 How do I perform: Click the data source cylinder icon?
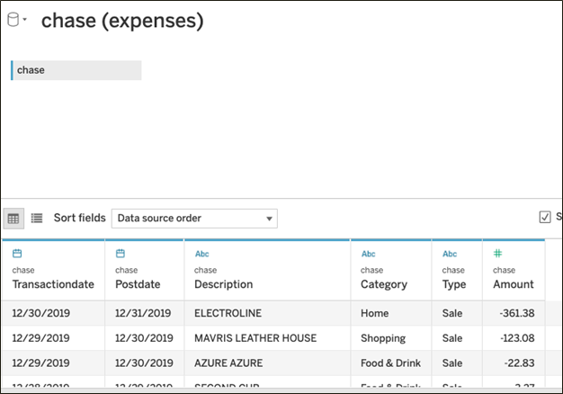(13, 20)
